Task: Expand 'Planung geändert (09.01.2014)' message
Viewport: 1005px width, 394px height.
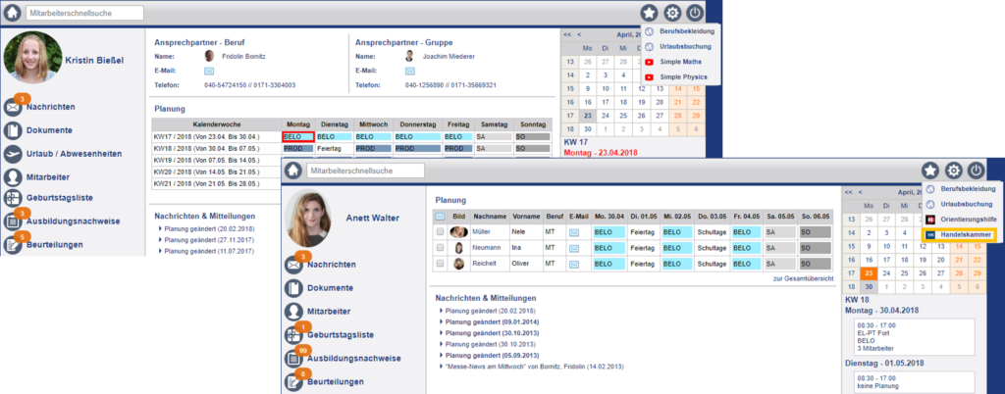Action: coord(489,321)
